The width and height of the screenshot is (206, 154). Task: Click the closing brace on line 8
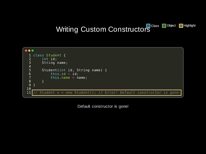coord(43,81)
